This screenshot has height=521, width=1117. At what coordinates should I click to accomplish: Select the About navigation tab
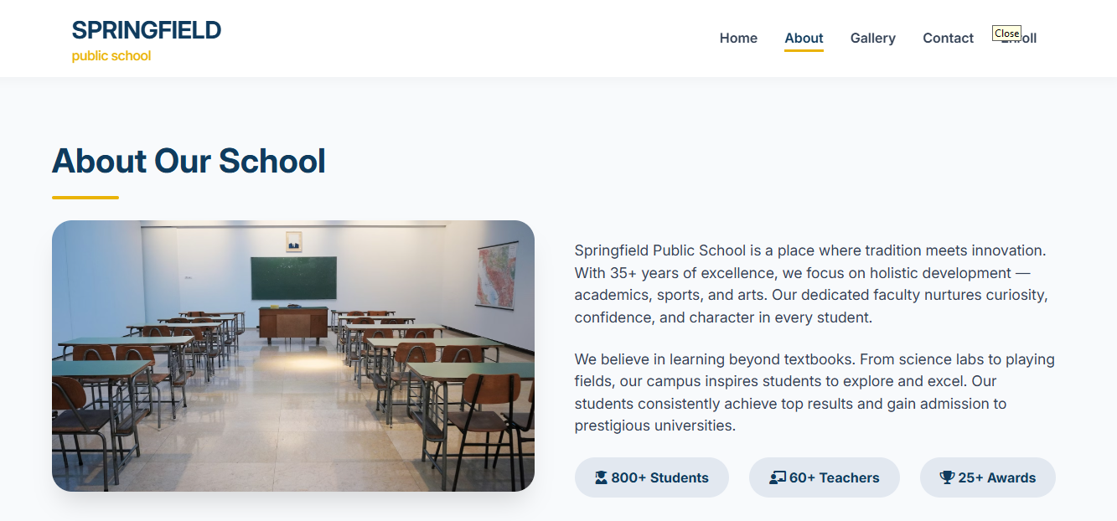[x=804, y=38]
